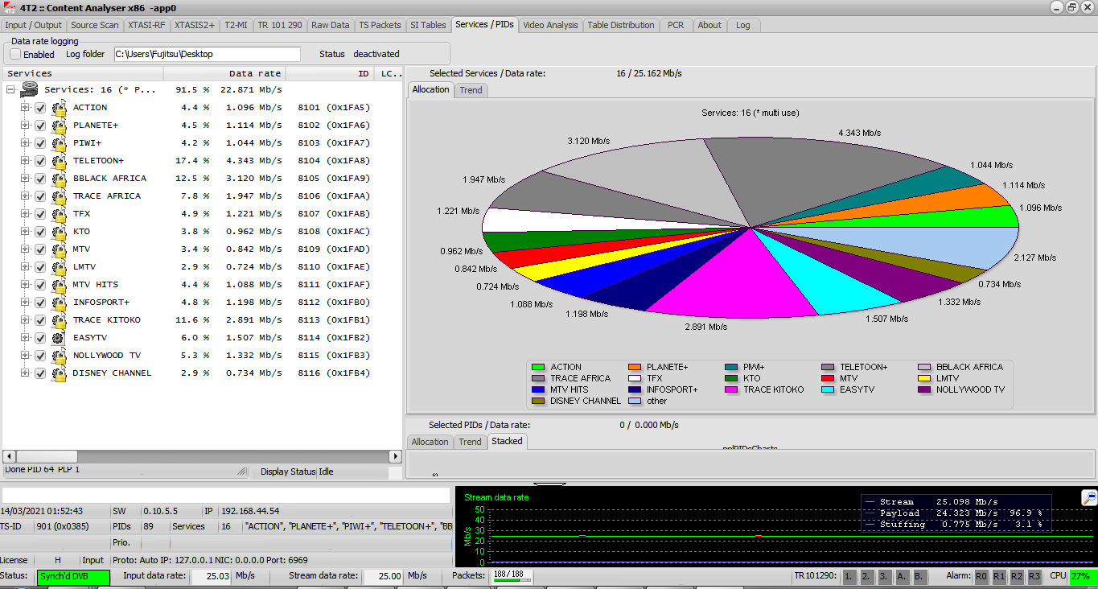Expand the NOLLYWOOD TV tree node
1098x589 pixels.
point(25,356)
